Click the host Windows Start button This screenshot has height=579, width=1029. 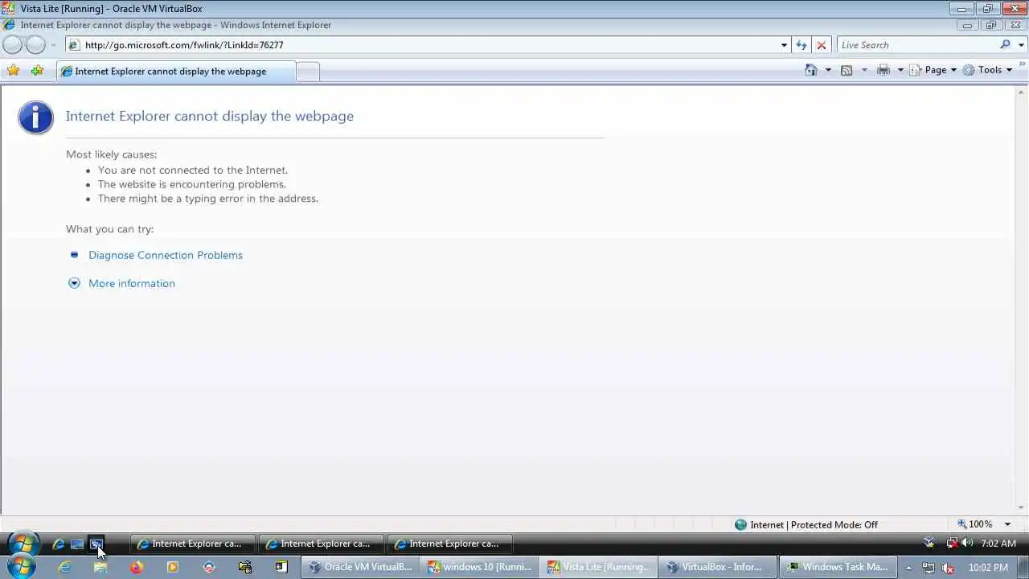tap(20, 567)
